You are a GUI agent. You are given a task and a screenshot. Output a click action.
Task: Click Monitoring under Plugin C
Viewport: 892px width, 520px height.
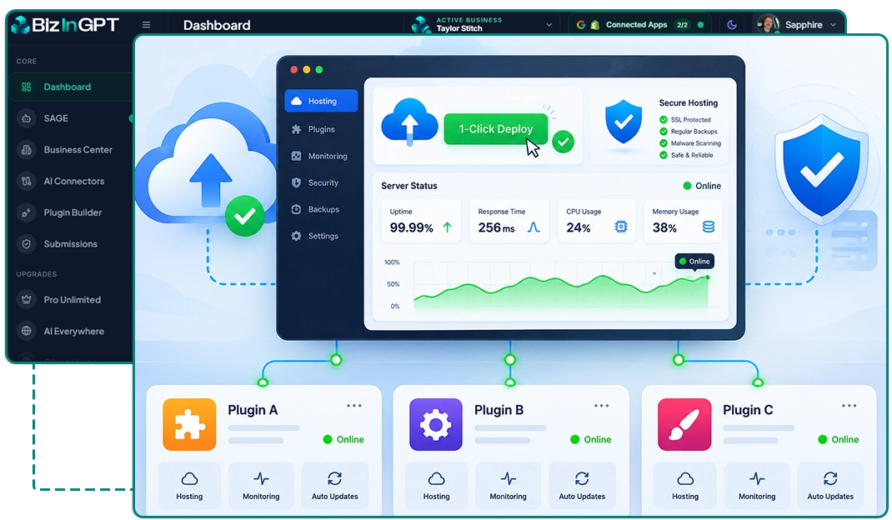pyautogui.click(x=757, y=485)
